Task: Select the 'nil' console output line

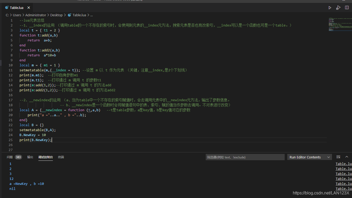Action: [x=12, y=189]
